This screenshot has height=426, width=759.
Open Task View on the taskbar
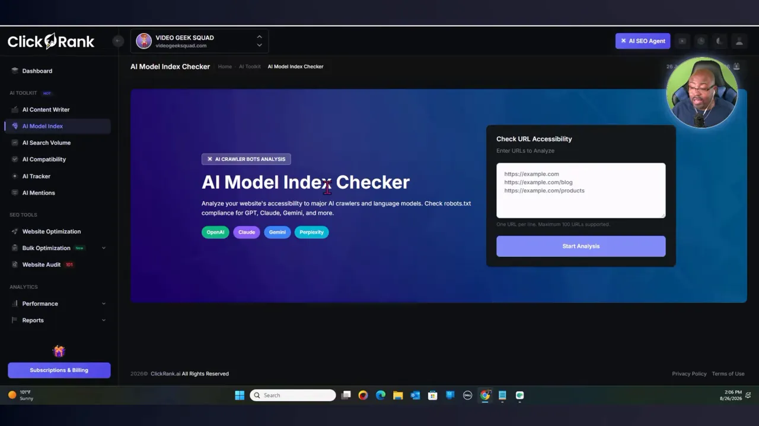pyautogui.click(x=346, y=395)
